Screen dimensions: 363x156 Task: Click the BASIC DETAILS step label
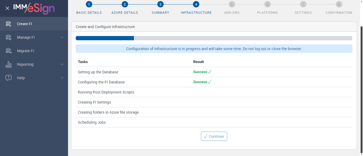[89, 13]
